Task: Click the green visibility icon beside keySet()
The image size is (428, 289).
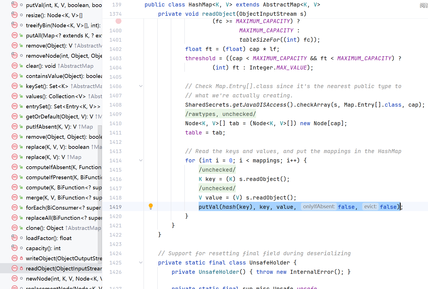Action: (x=21, y=86)
